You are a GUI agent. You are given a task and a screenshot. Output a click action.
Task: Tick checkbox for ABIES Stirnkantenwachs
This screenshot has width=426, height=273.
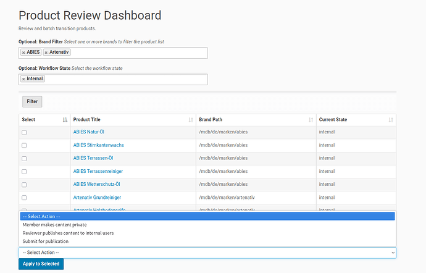point(24,146)
